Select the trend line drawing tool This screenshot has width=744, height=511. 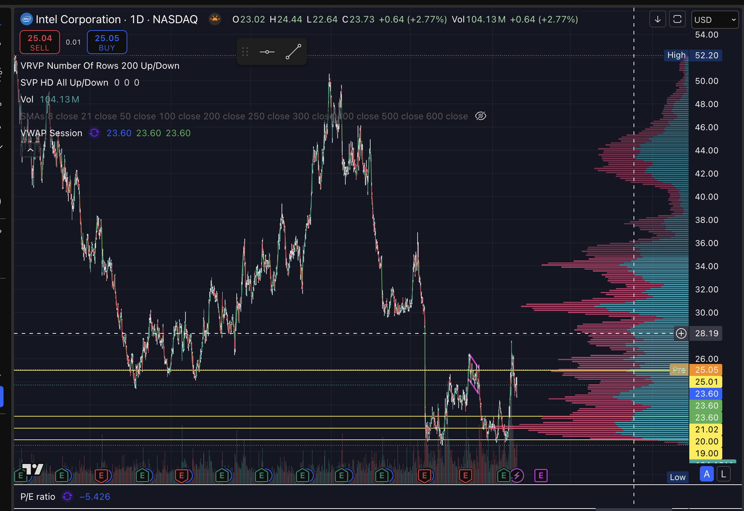click(293, 52)
